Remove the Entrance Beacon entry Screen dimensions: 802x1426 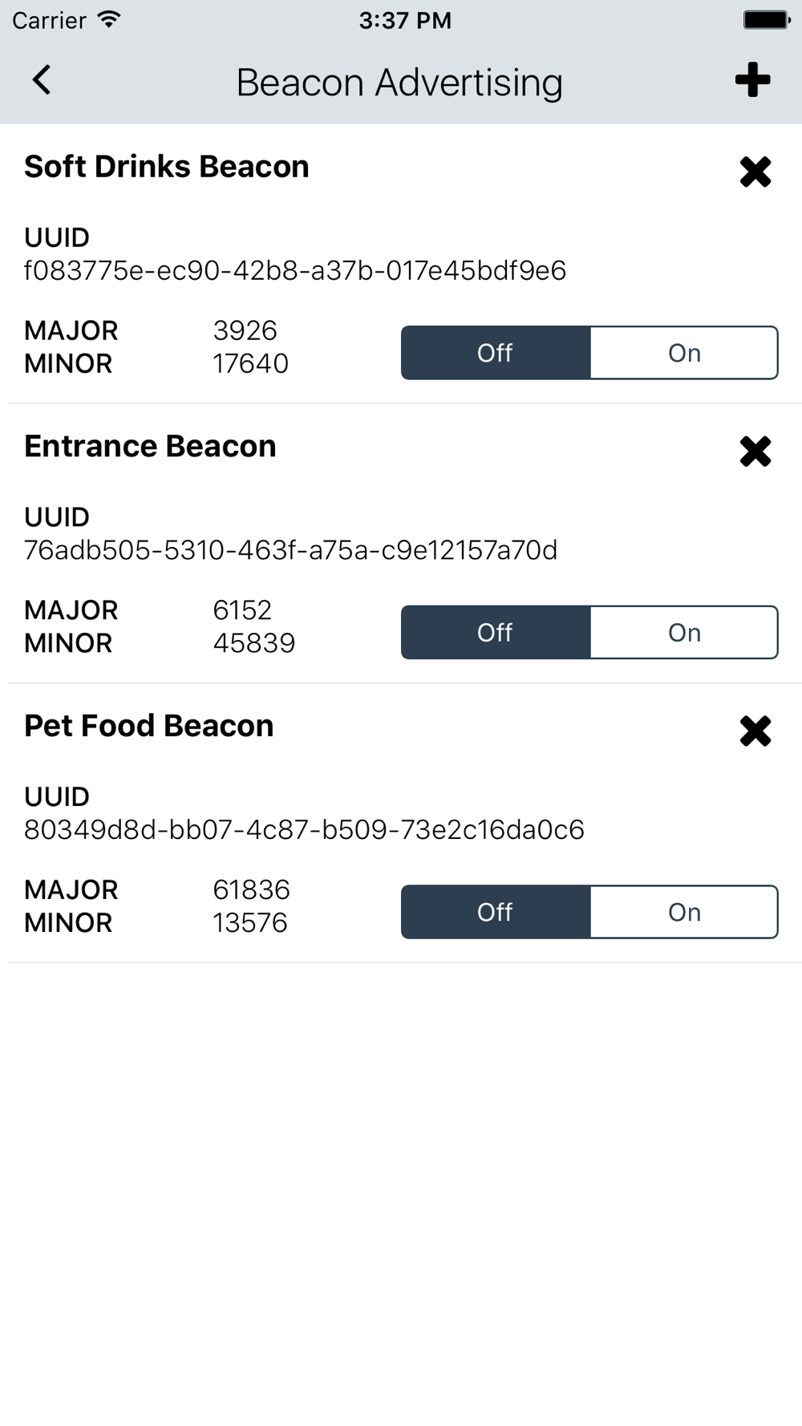coord(755,452)
